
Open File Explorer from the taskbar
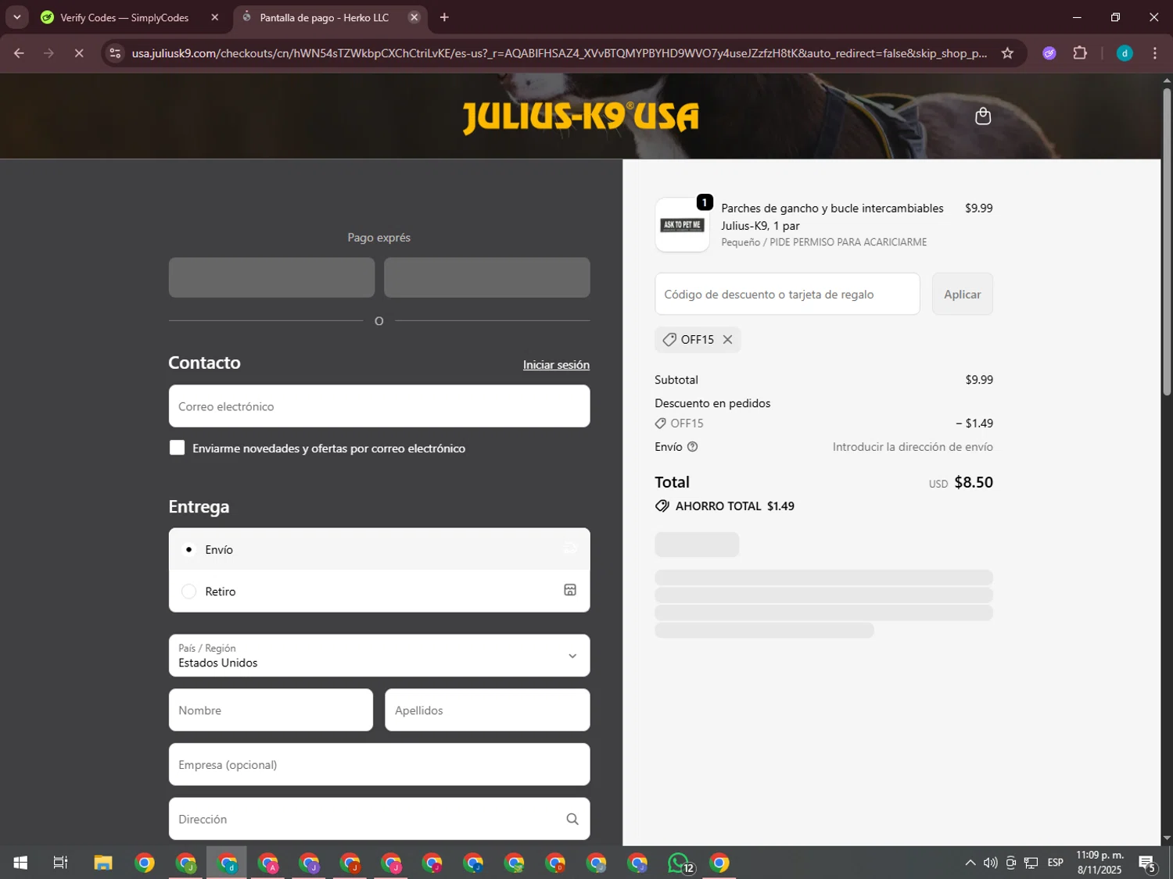[103, 863]
